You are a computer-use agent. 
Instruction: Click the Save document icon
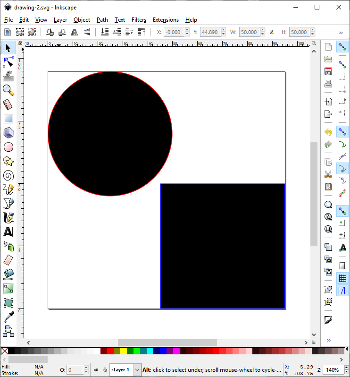tap(328, 71)
